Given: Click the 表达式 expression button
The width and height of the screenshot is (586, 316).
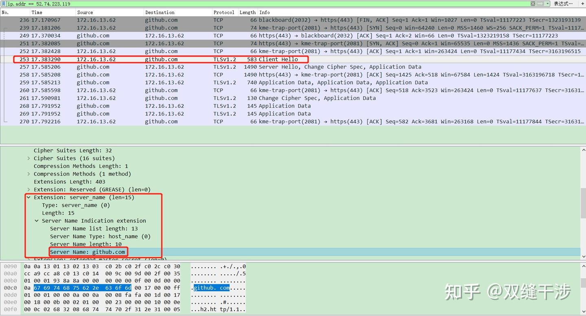Looking at the screenshot, I should 563,4.
